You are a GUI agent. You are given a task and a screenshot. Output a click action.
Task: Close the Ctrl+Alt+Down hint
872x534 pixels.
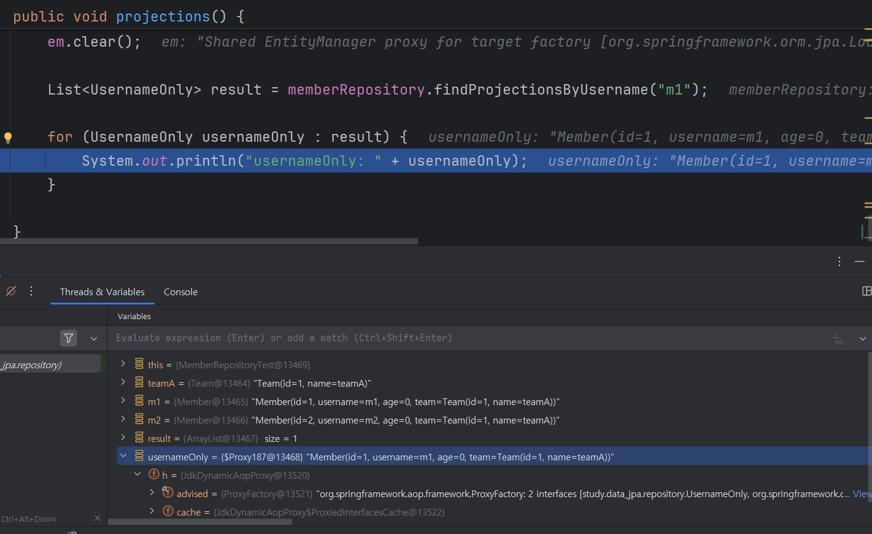[98, 518]
